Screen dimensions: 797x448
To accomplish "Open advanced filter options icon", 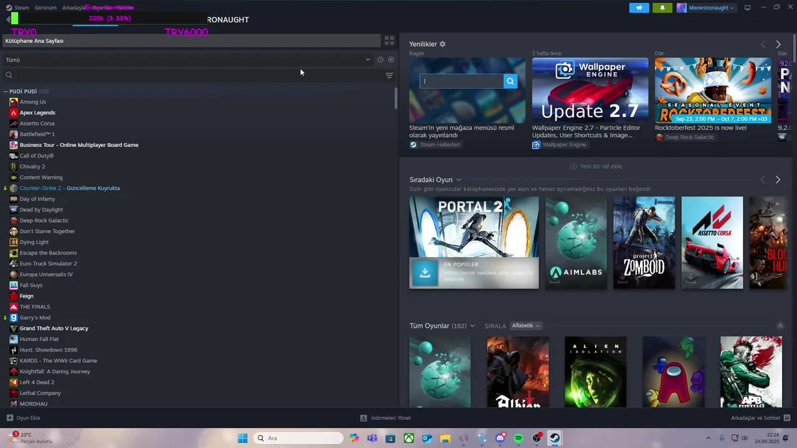I will tap(389, 75).
